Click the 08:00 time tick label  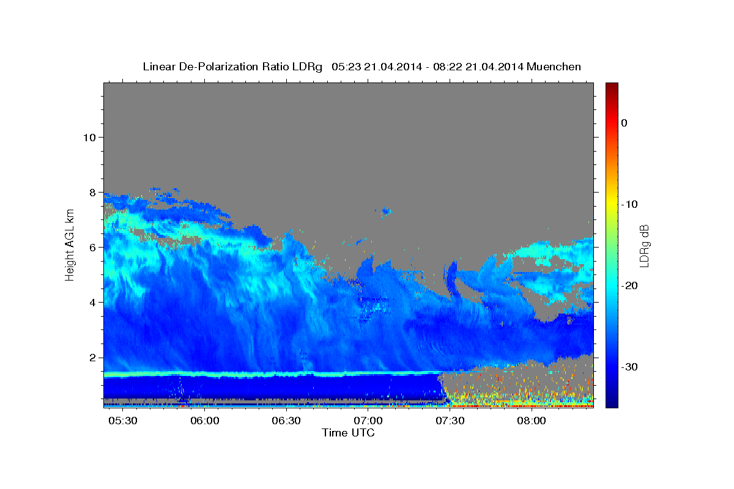click(532, 421)
